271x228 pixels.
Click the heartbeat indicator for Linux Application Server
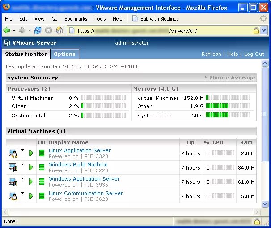click(x=42, y=153)
